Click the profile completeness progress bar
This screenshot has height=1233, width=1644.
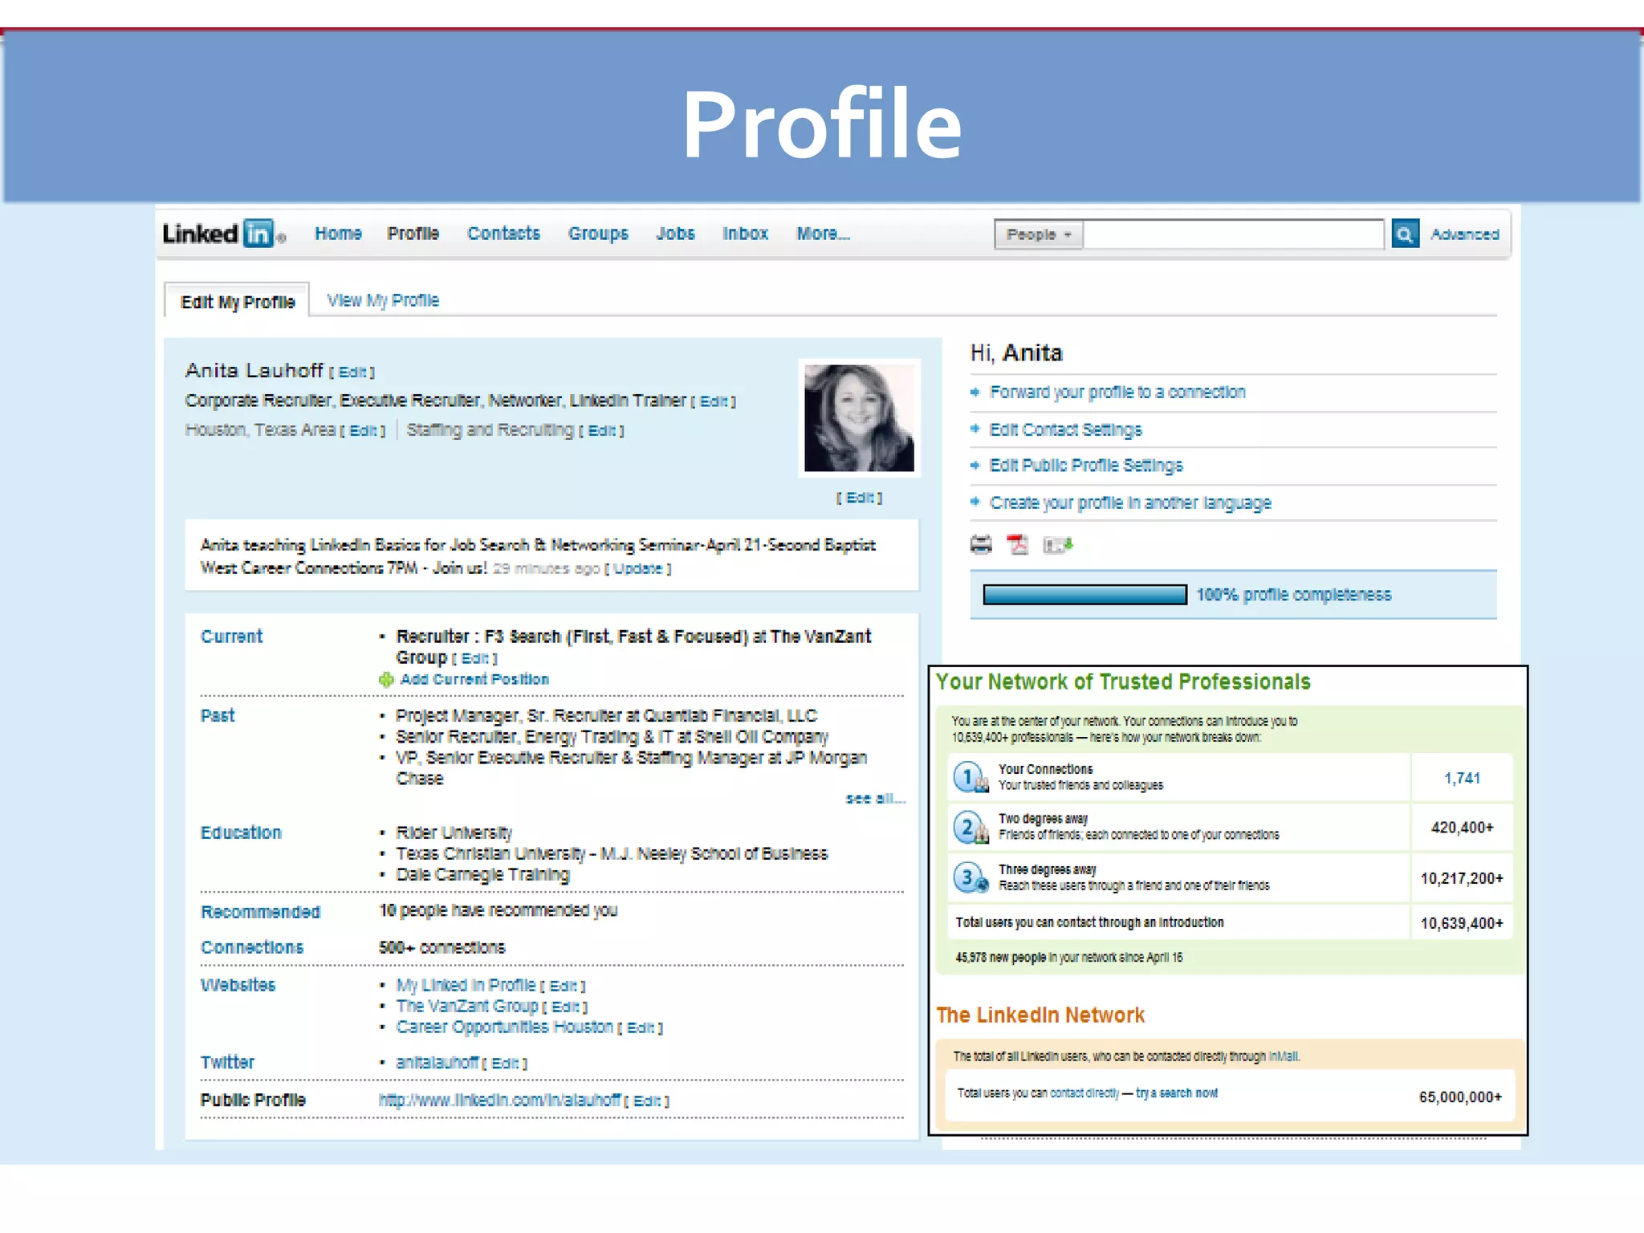click(1084, 595)
